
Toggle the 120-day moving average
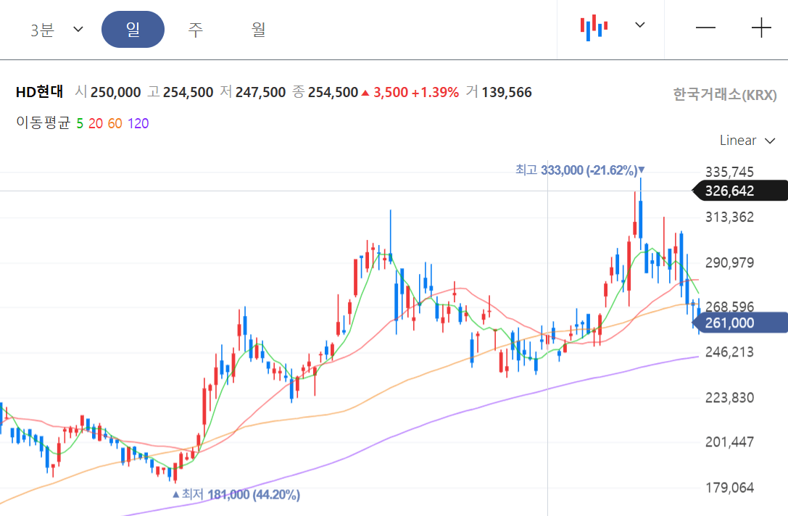tap(138, 124)
